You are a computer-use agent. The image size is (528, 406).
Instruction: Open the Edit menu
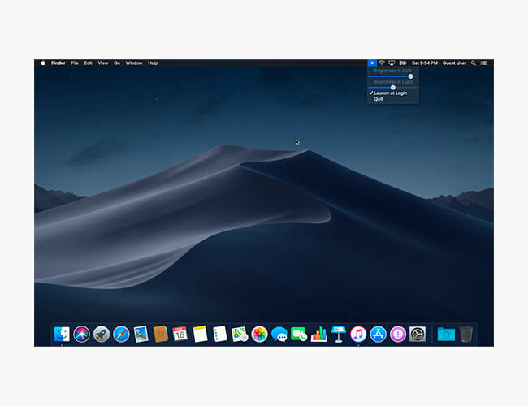pyautogui.click(x=88, y=63)
